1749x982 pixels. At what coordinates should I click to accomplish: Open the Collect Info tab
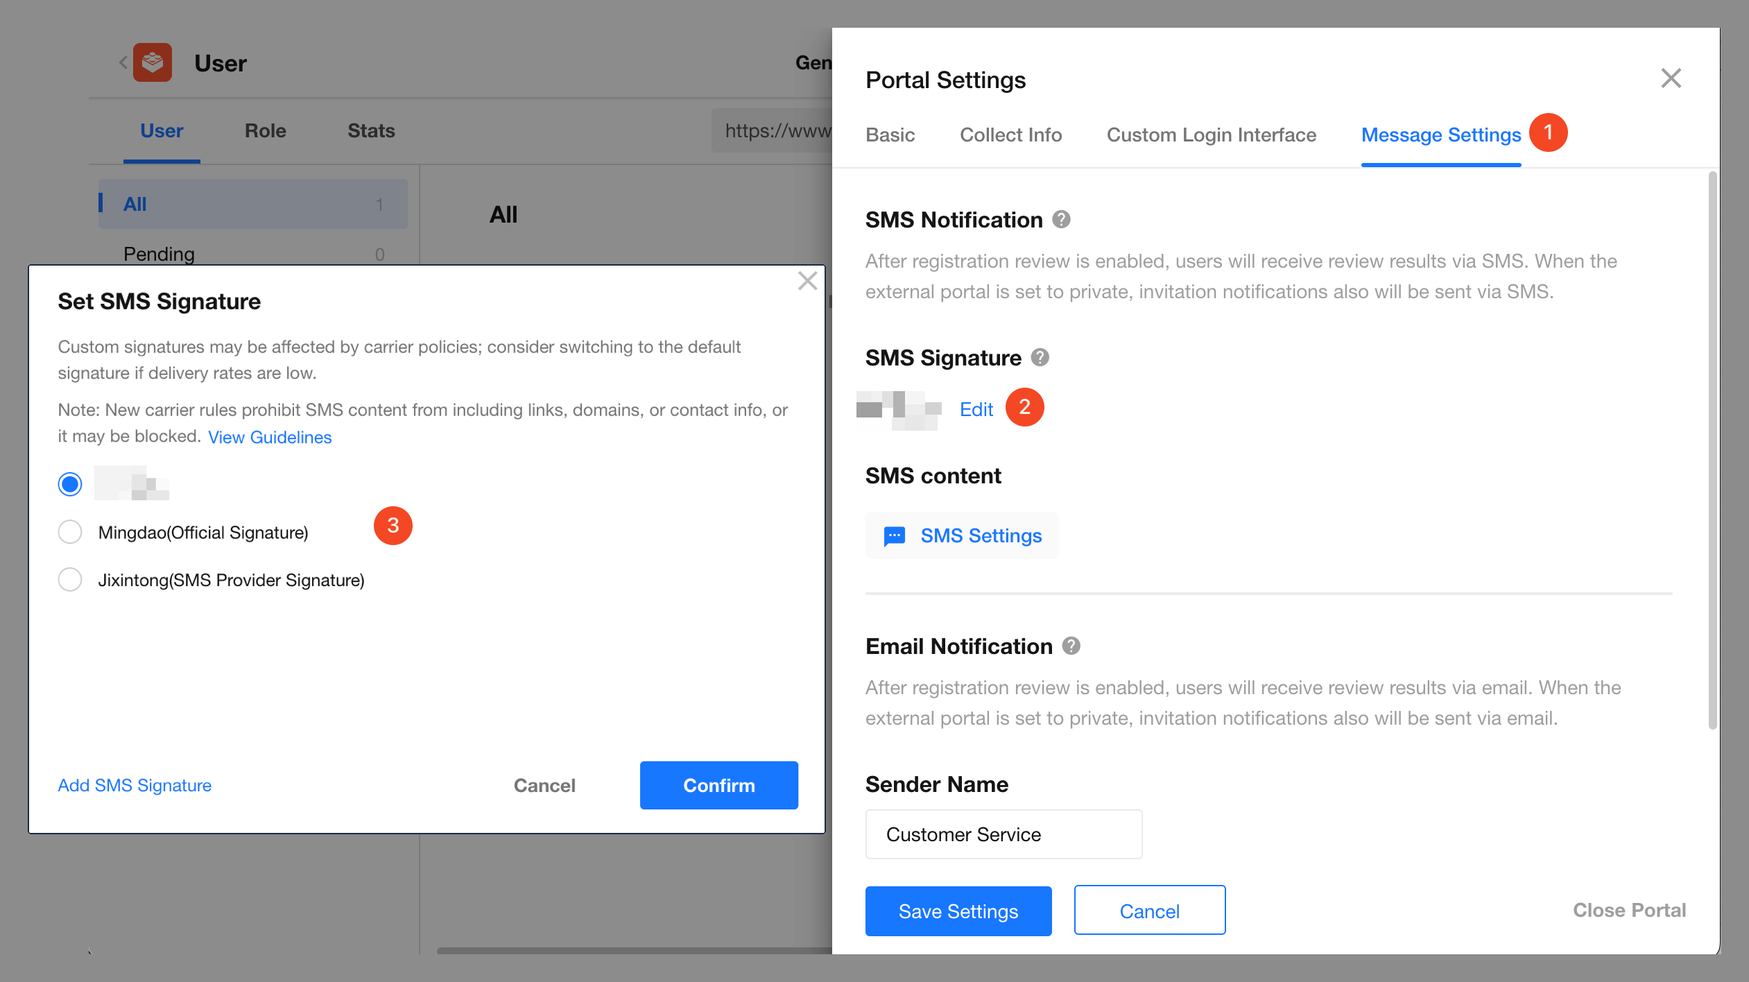[x=1010, y=135]
